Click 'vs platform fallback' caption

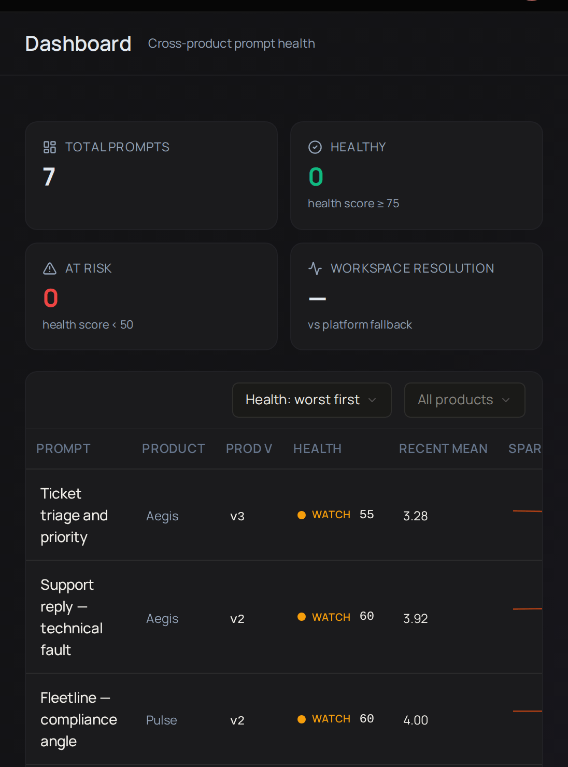click(360, 325)
